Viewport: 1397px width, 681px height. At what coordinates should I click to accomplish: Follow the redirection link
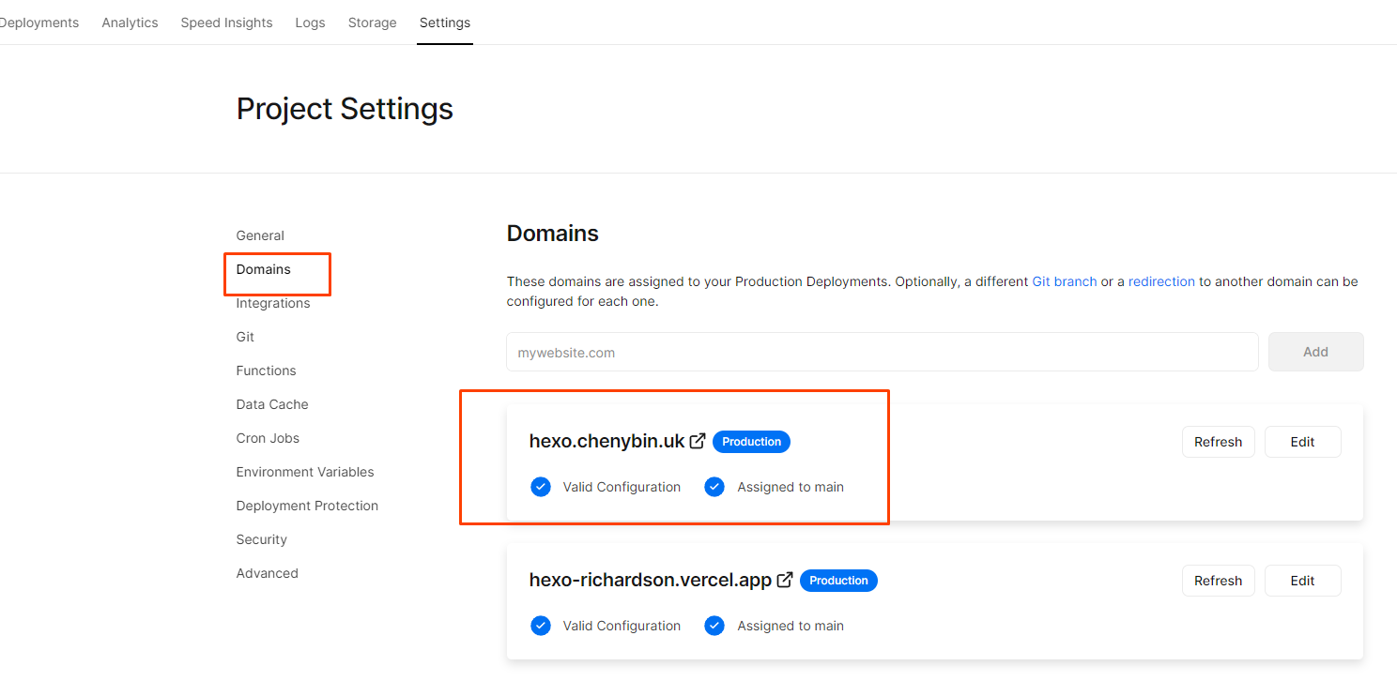(x=1161, y=281)
